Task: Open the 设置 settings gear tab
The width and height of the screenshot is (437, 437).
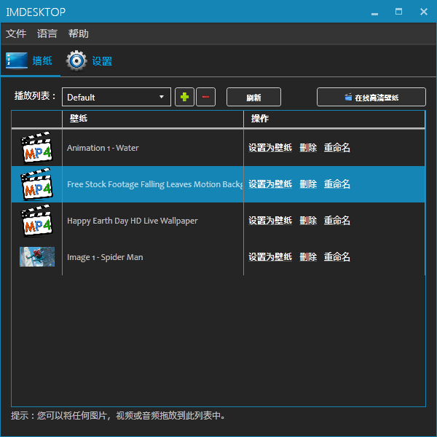Action: 90,61
